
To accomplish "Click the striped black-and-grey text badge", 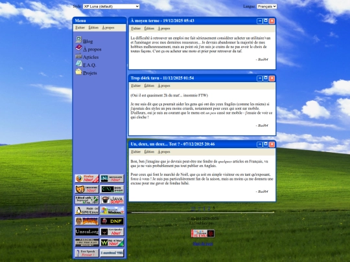I will [87, 243].
